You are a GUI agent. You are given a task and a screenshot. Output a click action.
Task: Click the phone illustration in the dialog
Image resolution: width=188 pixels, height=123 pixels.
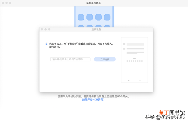click(135, 60)
